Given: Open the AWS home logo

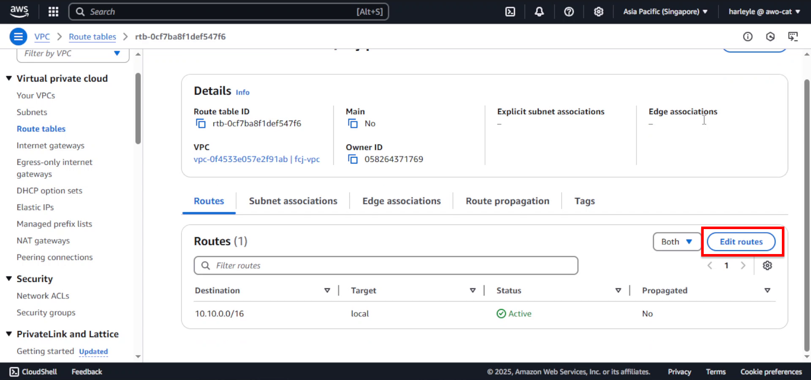Looking at the screenshot, I should (19, 11).
